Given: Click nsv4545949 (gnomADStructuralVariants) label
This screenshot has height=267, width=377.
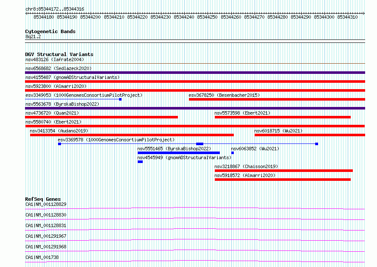Looking at the screenshot, I should click(x=184, y=157).
